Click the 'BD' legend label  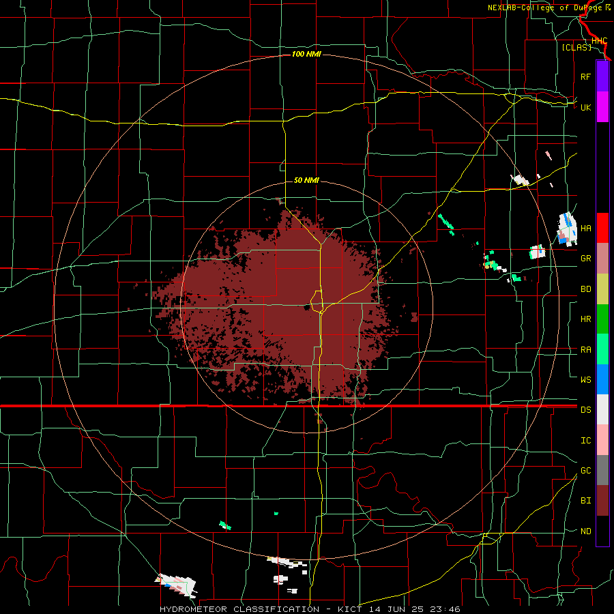[585, 289]
